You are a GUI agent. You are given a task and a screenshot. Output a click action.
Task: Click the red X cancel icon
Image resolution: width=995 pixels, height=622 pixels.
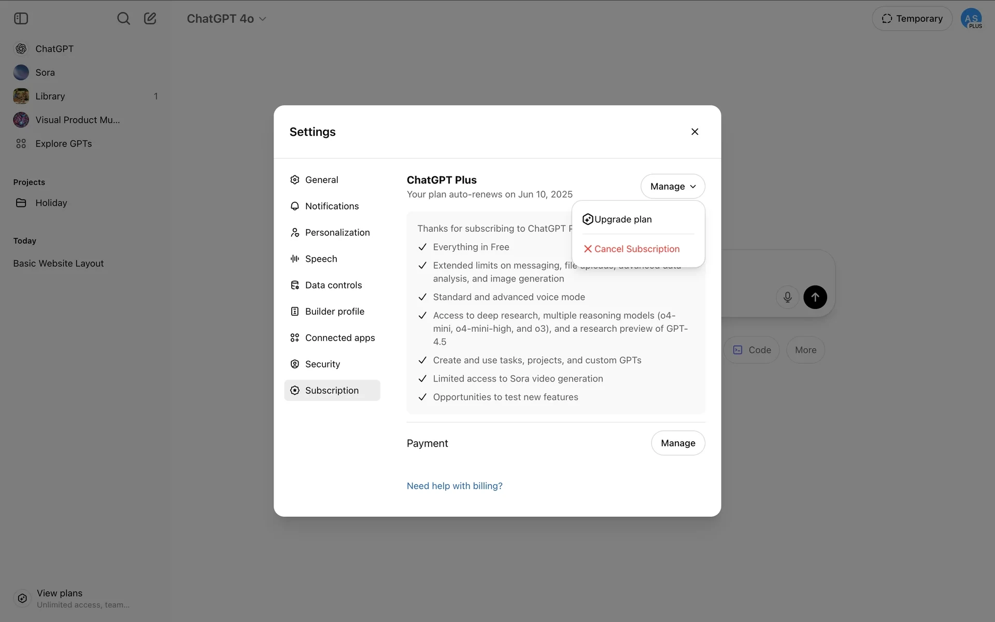[588, 249]
